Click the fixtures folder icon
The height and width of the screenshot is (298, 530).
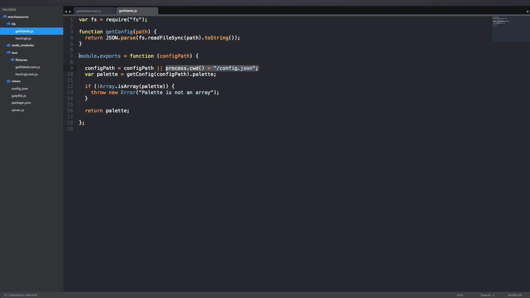point(12,60)
